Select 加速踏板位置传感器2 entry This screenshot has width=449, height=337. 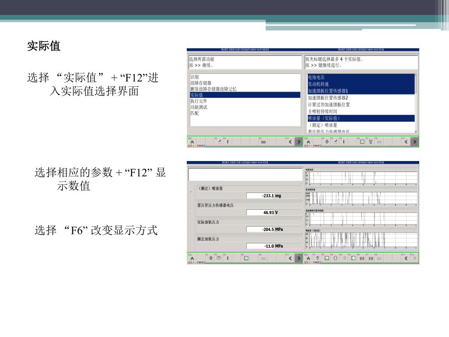328,98
